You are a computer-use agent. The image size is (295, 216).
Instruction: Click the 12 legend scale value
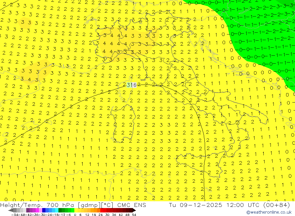87,215
